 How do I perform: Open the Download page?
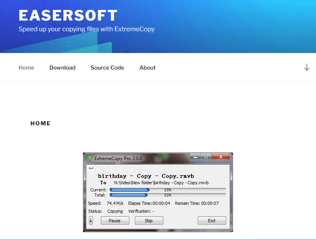point(62,68)
